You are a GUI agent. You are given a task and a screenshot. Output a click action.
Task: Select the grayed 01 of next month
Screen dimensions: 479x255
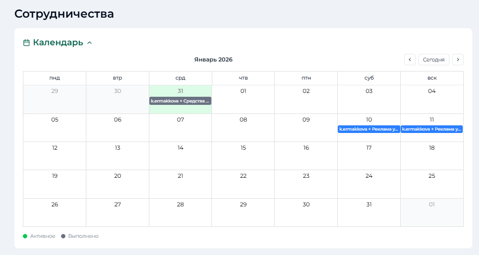pyautogui.click(x=432, y=204)
